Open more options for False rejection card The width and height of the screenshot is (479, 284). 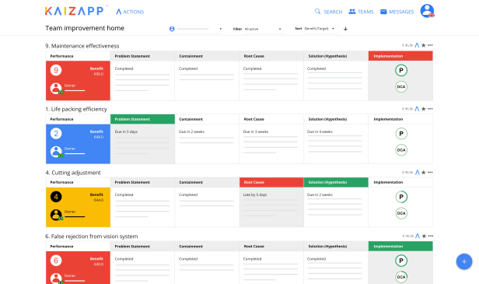pyautogui.click(x=431, y=236)
